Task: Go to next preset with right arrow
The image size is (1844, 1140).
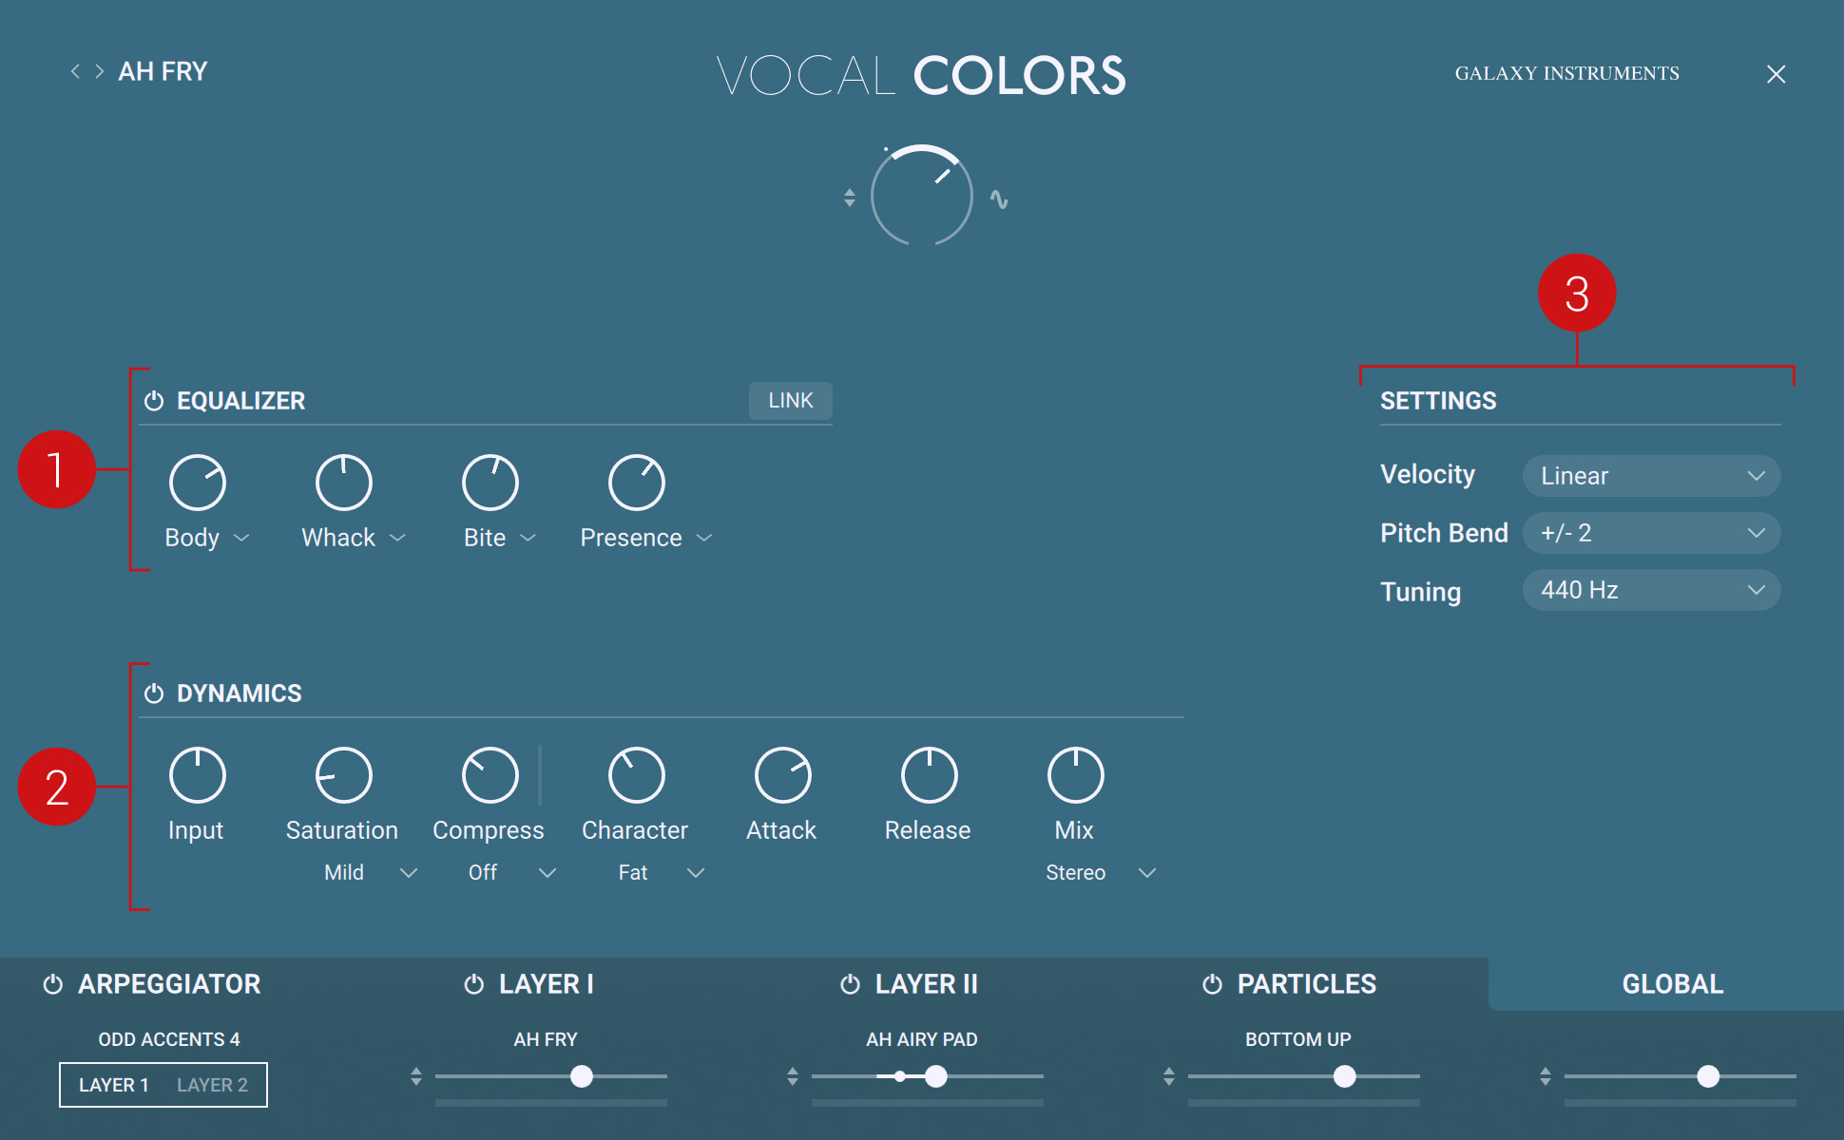Action: click(x=99, y=71)
